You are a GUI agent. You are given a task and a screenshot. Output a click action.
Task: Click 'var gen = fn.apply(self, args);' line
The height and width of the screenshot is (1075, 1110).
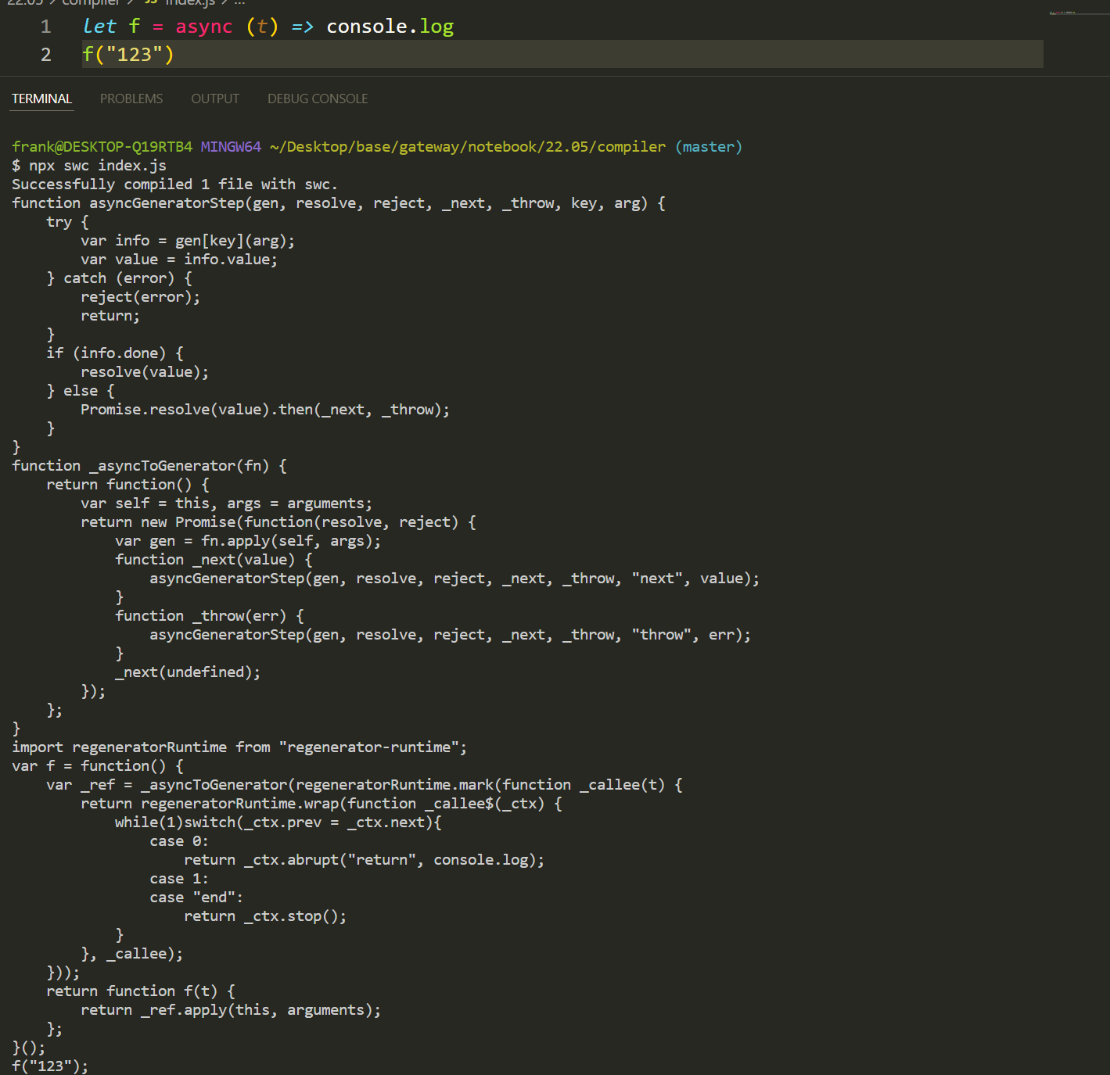click(x=248, y=541)
